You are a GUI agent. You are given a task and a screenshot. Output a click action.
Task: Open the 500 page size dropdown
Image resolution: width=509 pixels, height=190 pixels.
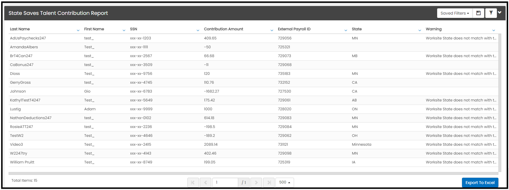285,182
